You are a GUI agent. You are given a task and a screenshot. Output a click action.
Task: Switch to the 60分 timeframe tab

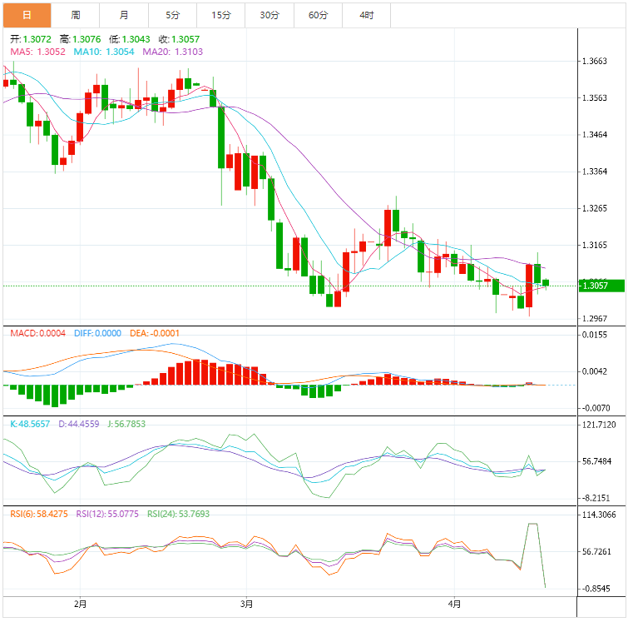tap(318, 15)
